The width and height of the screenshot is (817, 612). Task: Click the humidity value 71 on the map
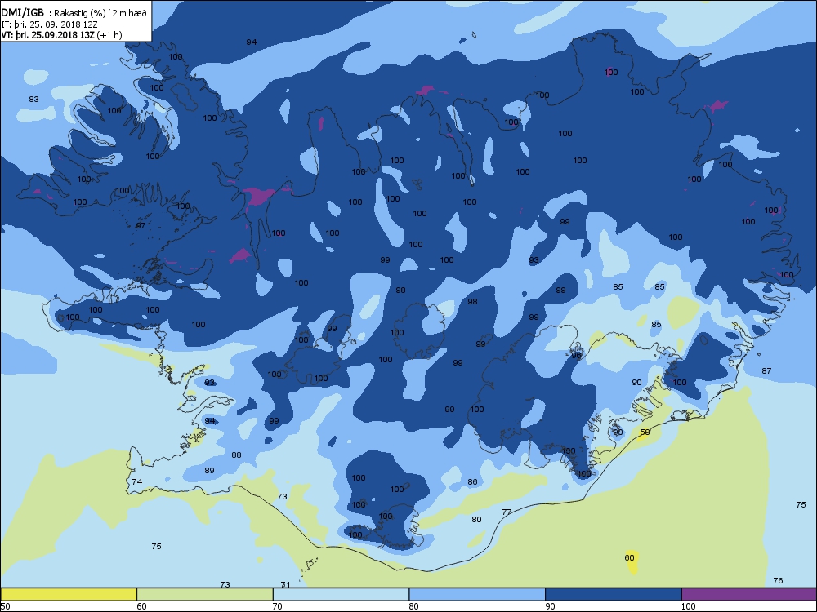pos(285,584)
